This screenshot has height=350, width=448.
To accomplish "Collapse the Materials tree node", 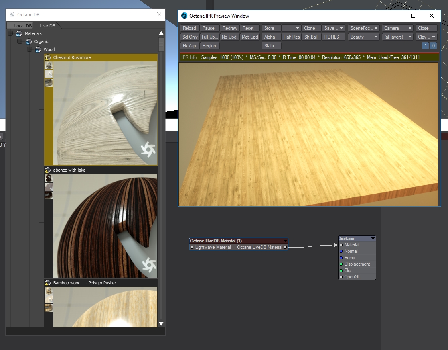I will coord(10,33).
